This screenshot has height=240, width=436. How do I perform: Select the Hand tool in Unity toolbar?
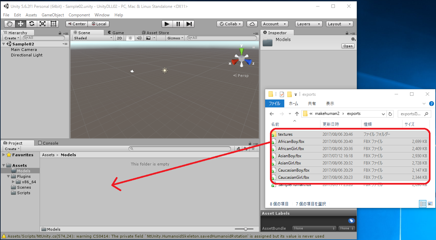coord(10,24)
